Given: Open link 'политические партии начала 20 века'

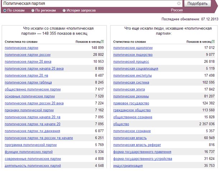Looking at the screenshot, I should (34, 68).
